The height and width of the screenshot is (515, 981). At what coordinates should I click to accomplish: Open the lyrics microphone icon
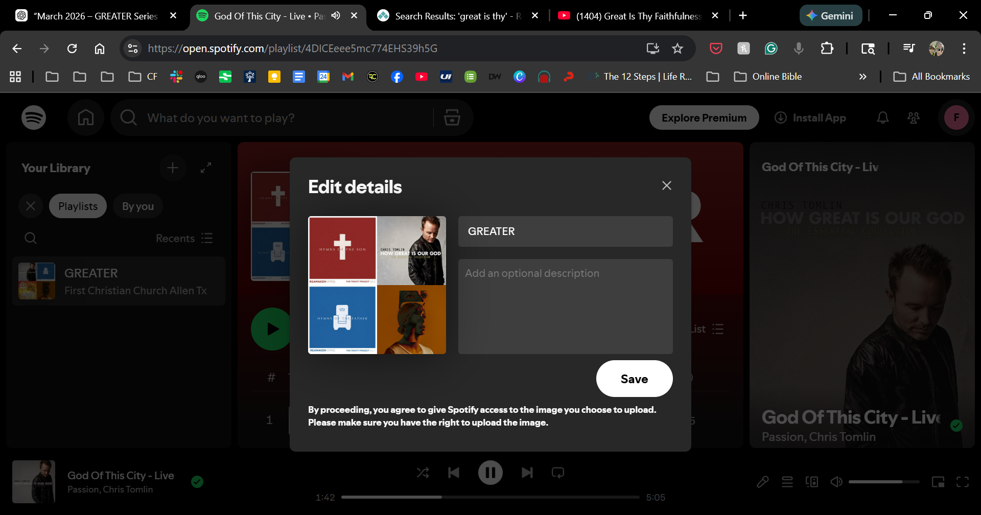pos(762,482)
